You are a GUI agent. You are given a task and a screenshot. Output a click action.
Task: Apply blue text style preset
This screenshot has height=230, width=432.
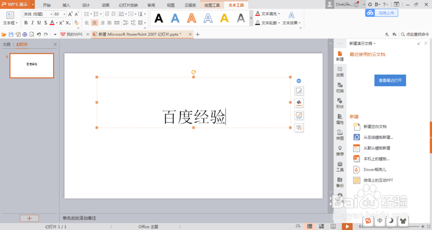(x=175, y=19)
